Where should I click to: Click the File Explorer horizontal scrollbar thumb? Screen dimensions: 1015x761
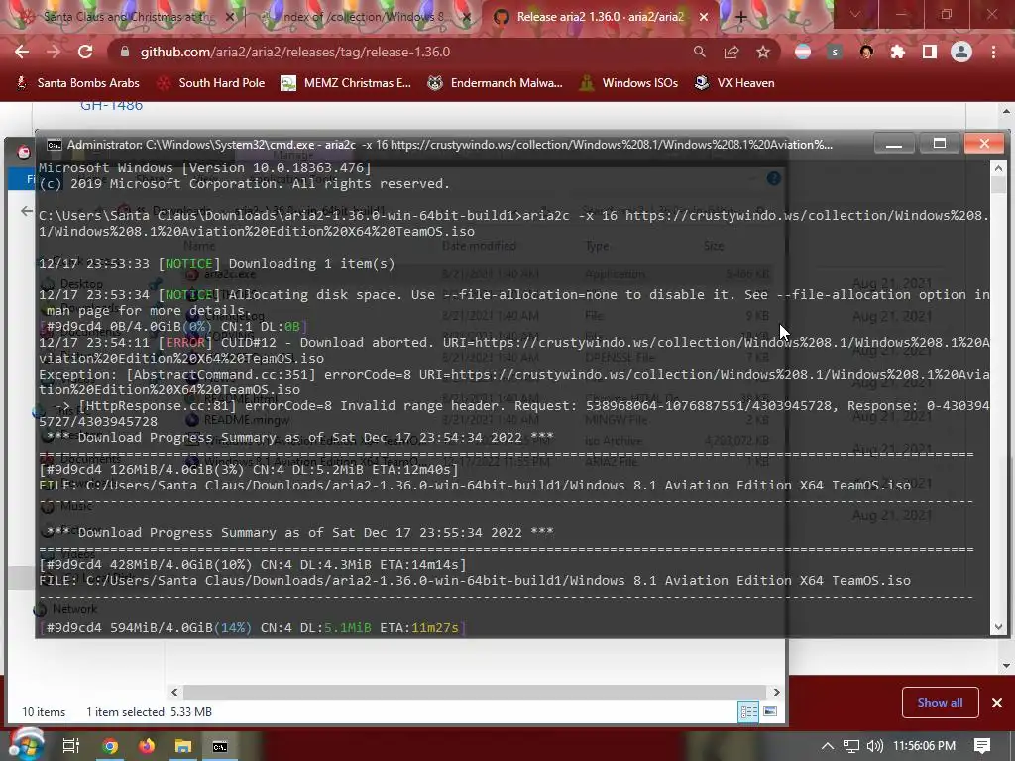pyautogui.click(x=475, y=692)
